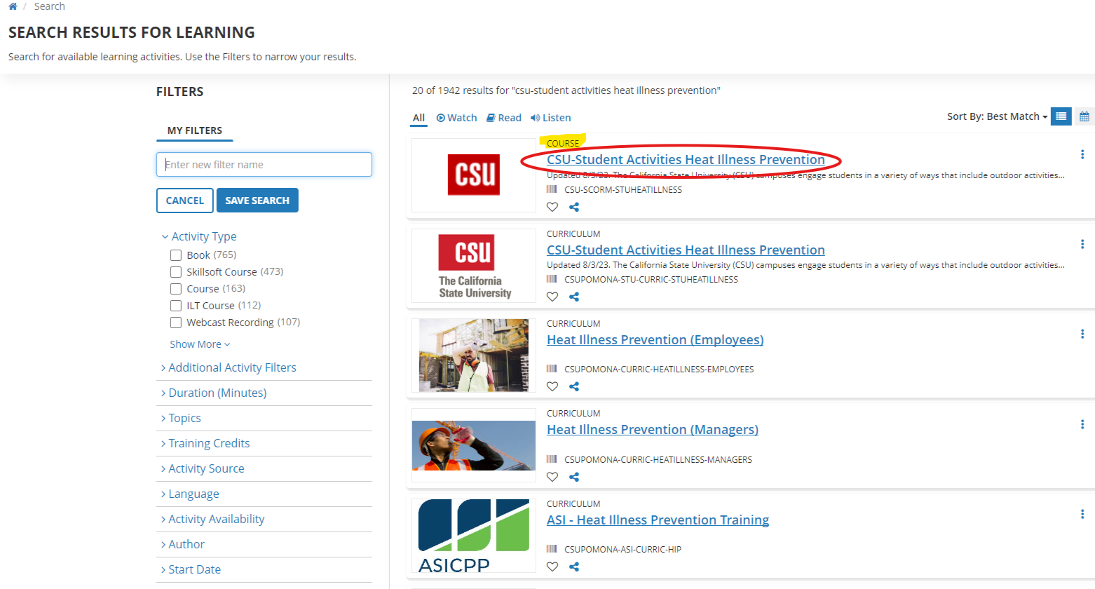The width and height of the screenshot is (1095, 589).
Task: Expand the Start Date filter
Action: coord(191,569)
